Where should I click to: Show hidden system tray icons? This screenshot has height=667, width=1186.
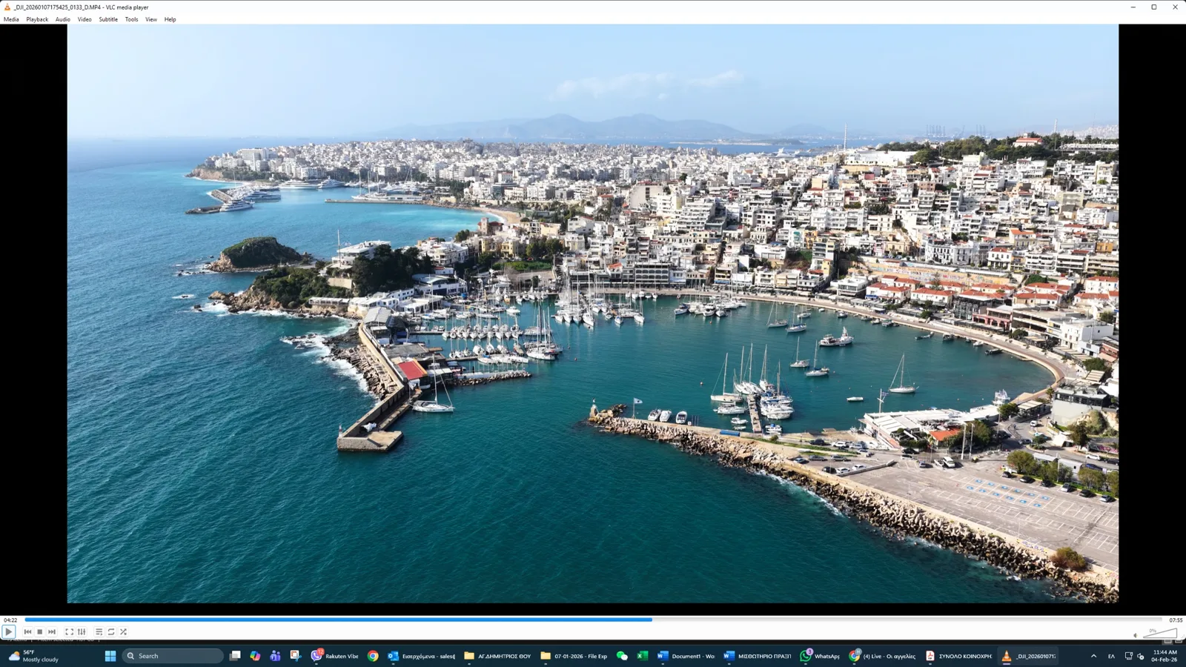(x=1093, y=656)
